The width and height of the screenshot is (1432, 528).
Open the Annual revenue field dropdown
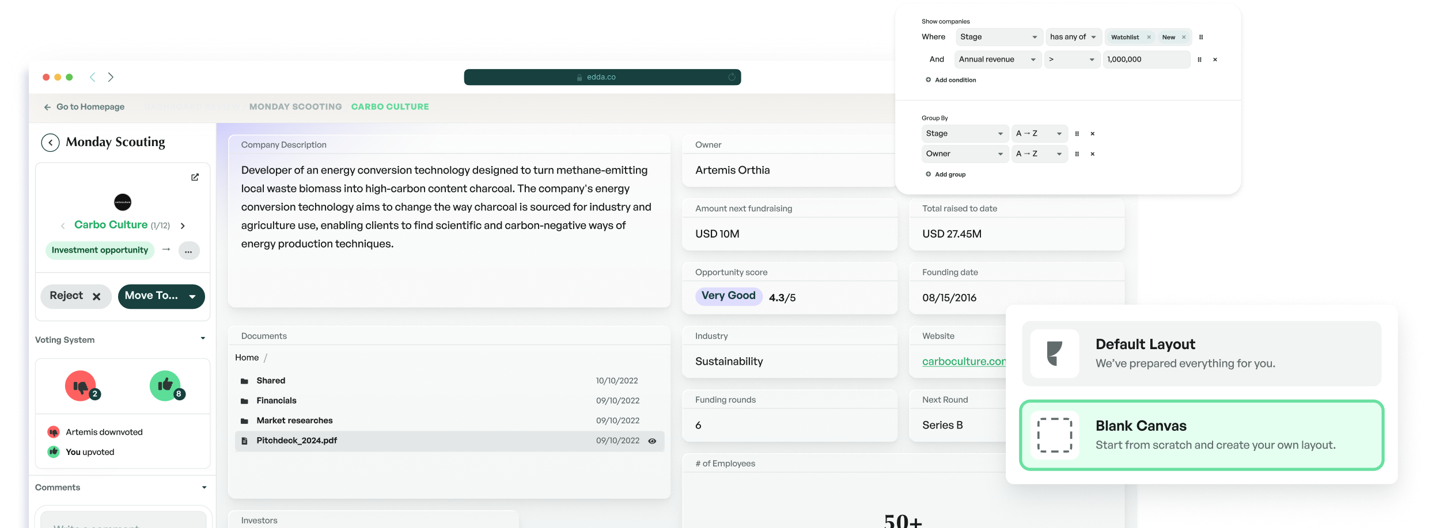tap(998, 59)
